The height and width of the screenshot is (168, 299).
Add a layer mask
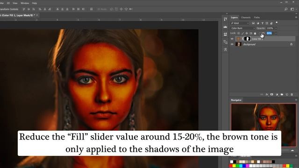click(x=272, y=94)
